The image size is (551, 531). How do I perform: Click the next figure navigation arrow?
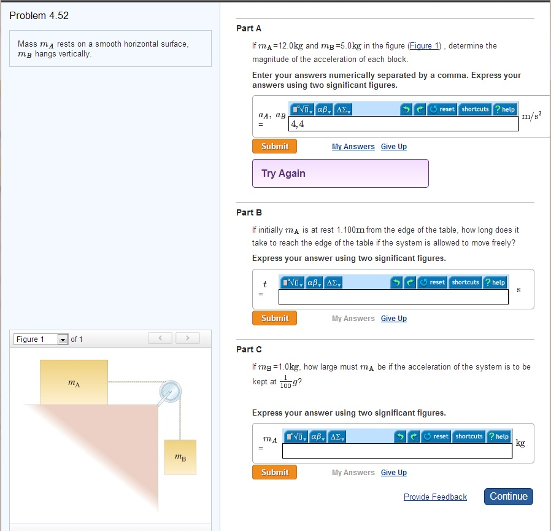(x=188, y=338)
